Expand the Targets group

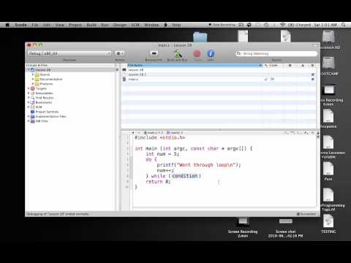[x=29, y=88]
